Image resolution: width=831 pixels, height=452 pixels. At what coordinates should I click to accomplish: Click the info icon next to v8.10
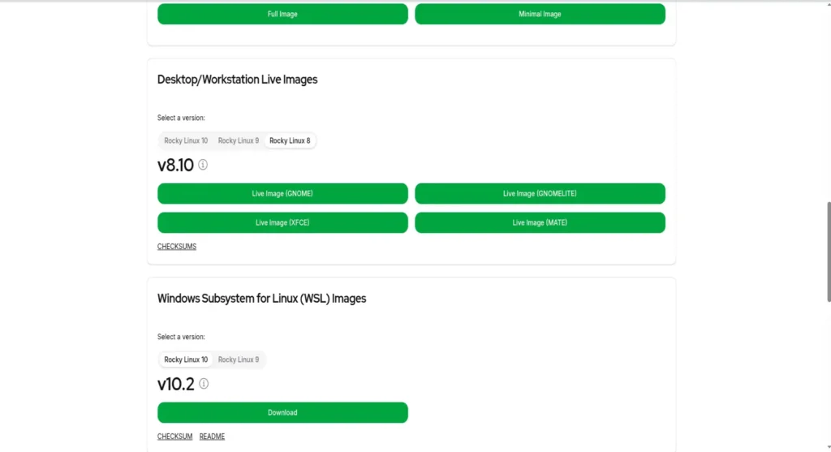click(203, 165)
